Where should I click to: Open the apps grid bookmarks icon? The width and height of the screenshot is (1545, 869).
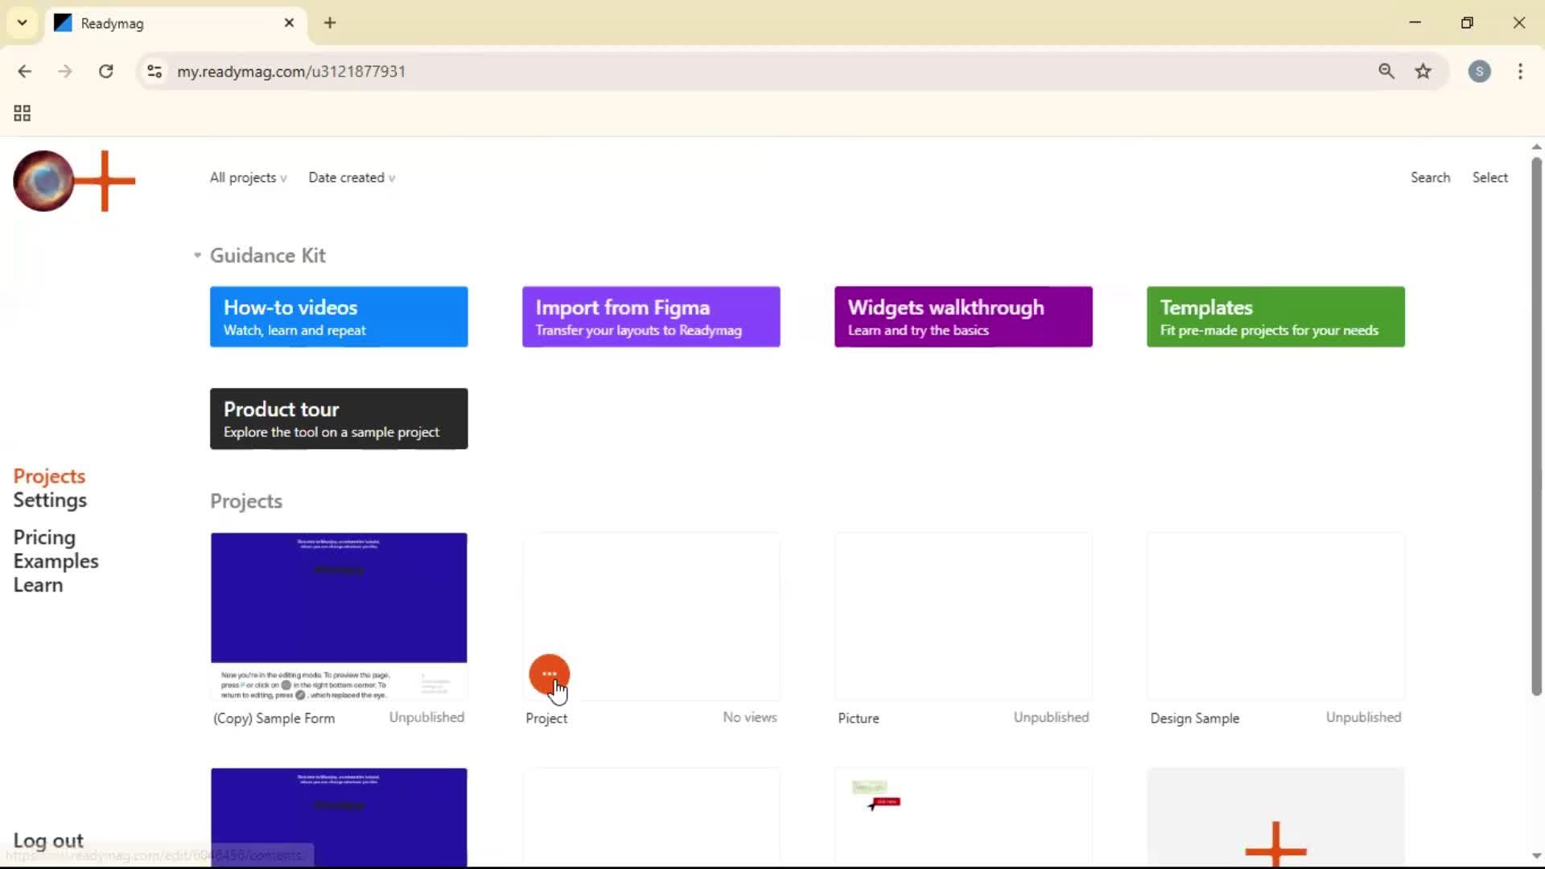23,113
